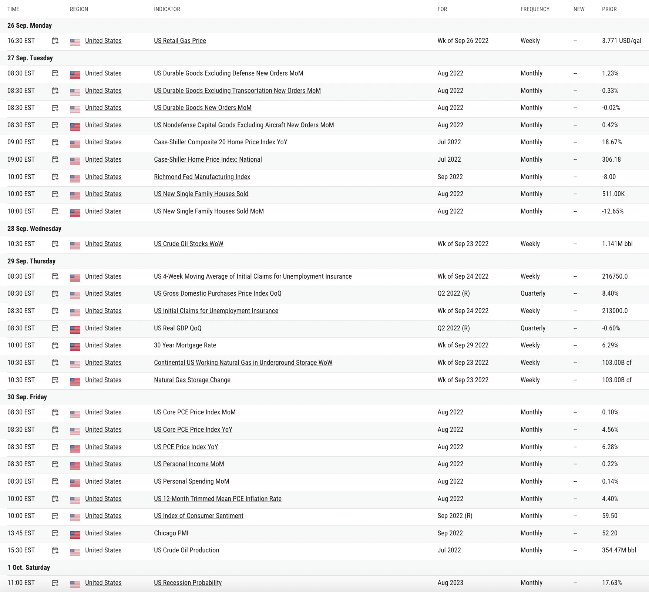Open US Real GDP QoQ indicator
The height and width of the screenshot is (592, 649).
[x=178, y=328]
